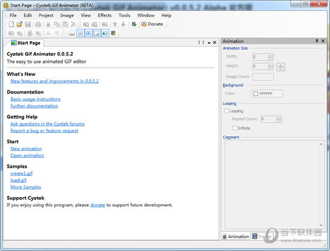Toggle the dotted-border frame bounds button
The width and height of the screenshot is (330, 251).
[x=97, y=33]
